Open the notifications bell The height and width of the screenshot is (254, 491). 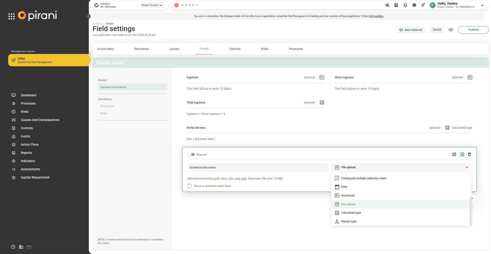click(405, 5)
